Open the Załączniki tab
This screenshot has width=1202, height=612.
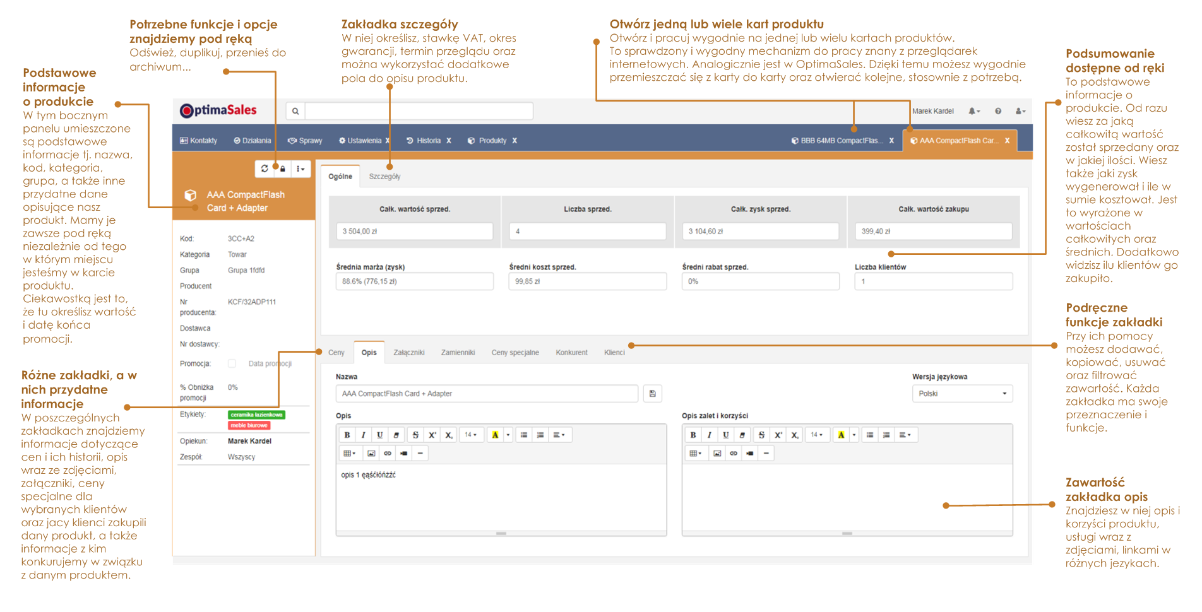tap(409, 353)
